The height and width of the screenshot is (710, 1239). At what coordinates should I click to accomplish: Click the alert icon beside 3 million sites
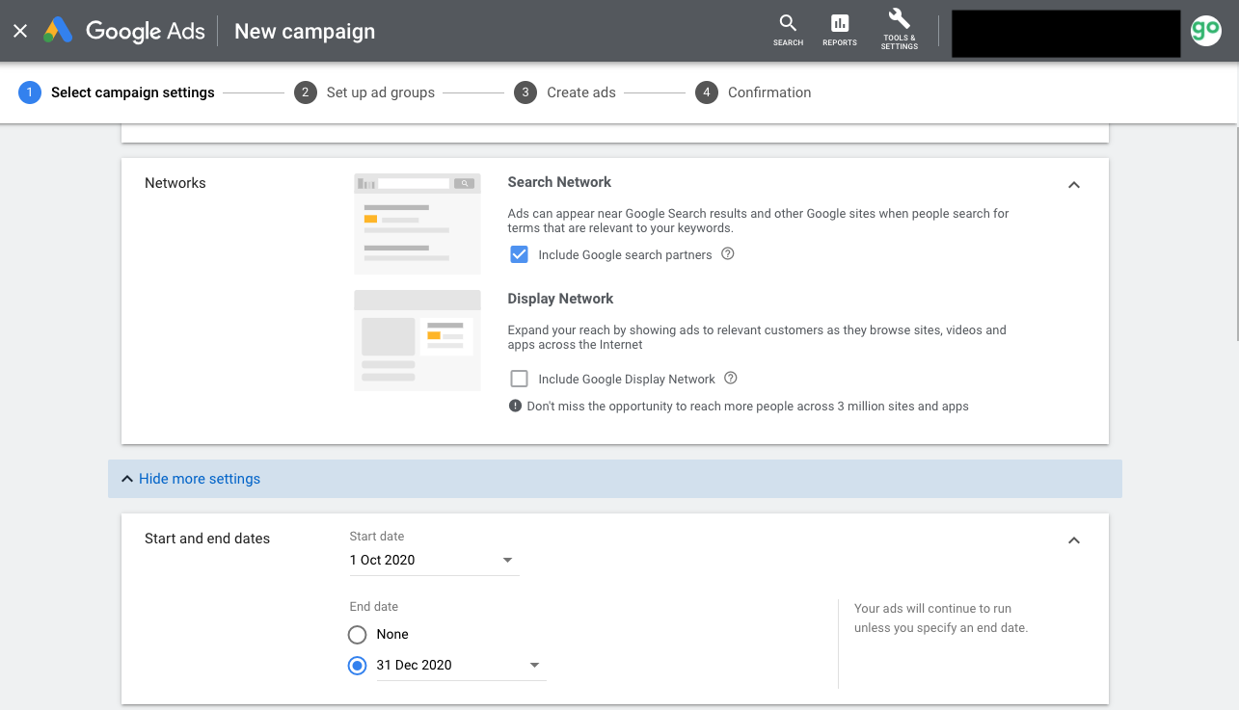[x=515, y=407]
